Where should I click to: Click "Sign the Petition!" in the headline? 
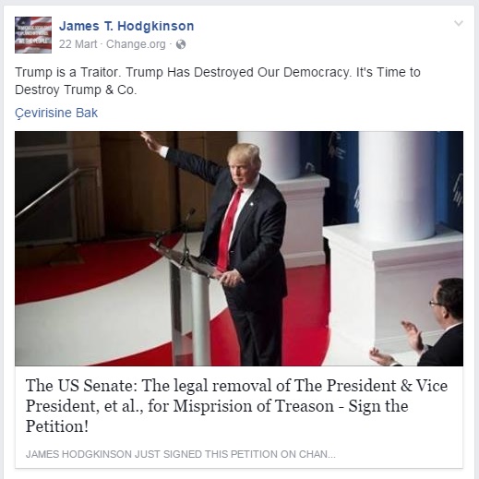click(x=217, y=416)
